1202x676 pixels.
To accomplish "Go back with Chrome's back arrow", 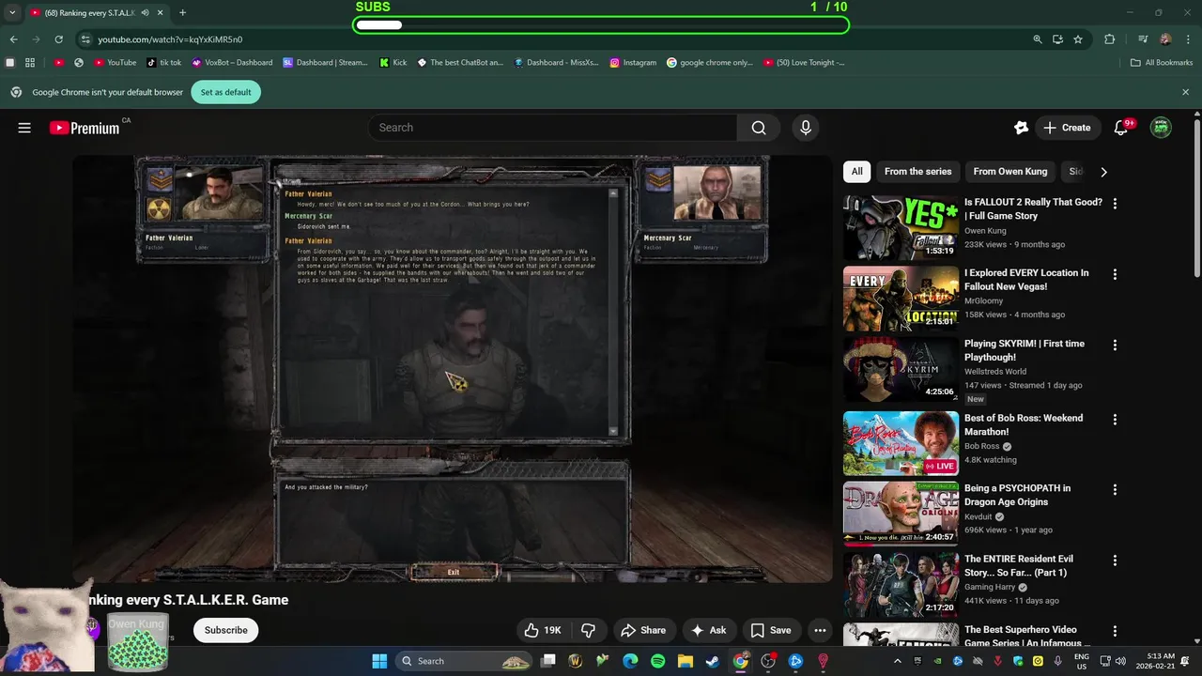I will 13,39.
